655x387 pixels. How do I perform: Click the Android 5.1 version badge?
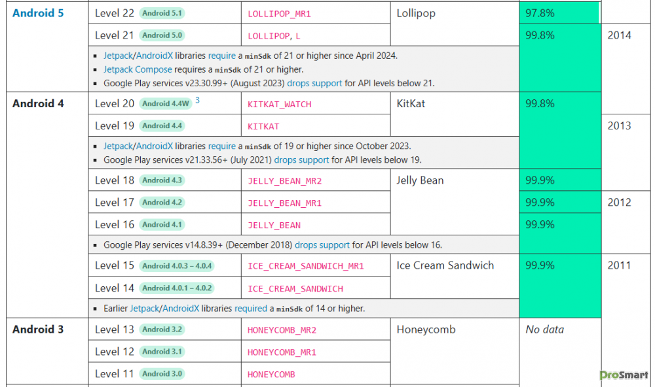[x=162, y=14]
